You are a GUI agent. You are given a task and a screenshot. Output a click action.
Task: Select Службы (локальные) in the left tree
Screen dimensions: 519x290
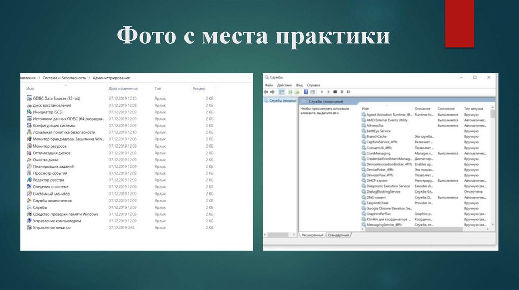(x=280, y=101)
